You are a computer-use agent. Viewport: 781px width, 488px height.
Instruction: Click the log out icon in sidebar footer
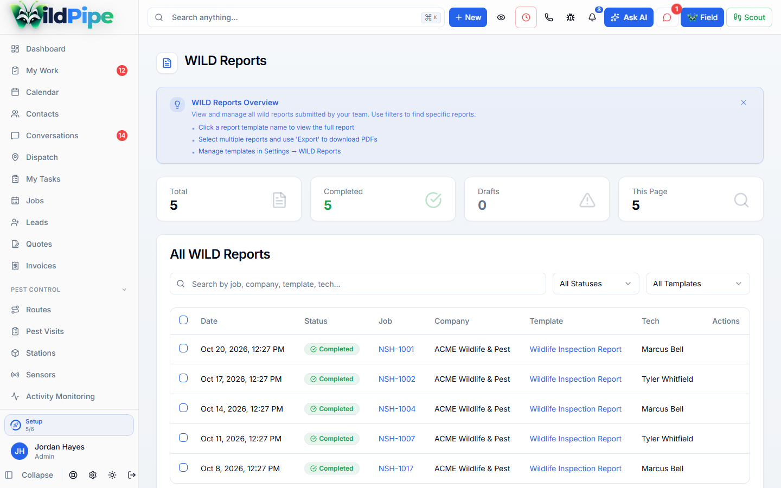(x=132, y=475)
